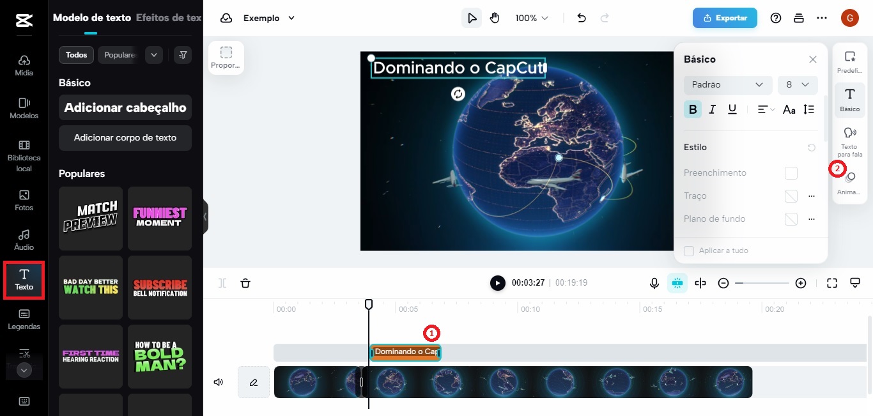The width and height of the screenshot is (873, 416).
Task: Play the video preview
Action: (498, 283)
